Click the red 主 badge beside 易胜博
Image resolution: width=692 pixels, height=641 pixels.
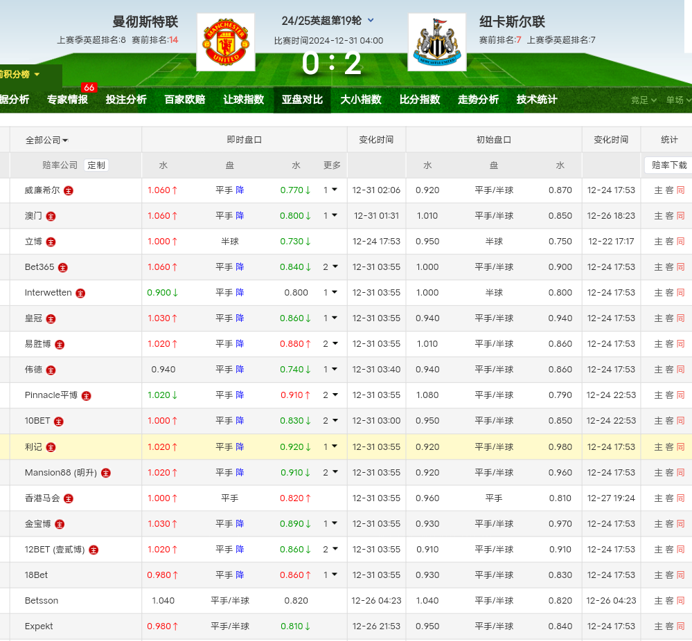[x=60, y=344]
